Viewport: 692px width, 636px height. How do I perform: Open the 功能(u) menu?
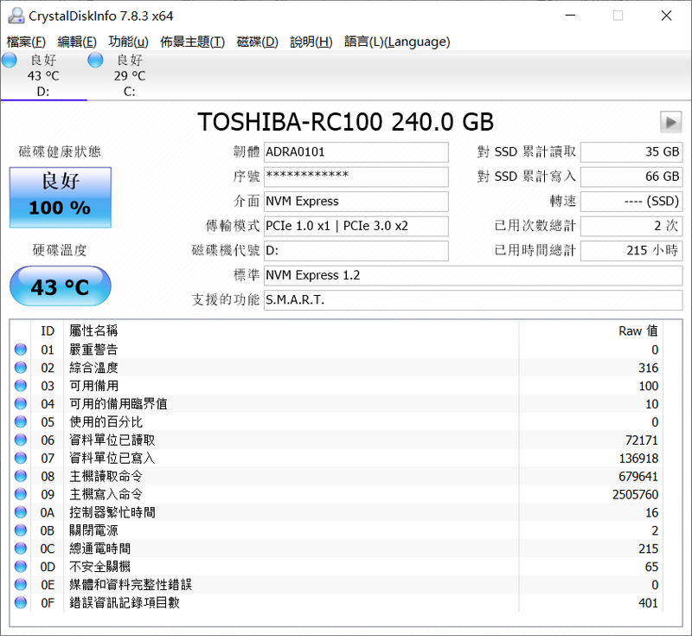[128, 42]
